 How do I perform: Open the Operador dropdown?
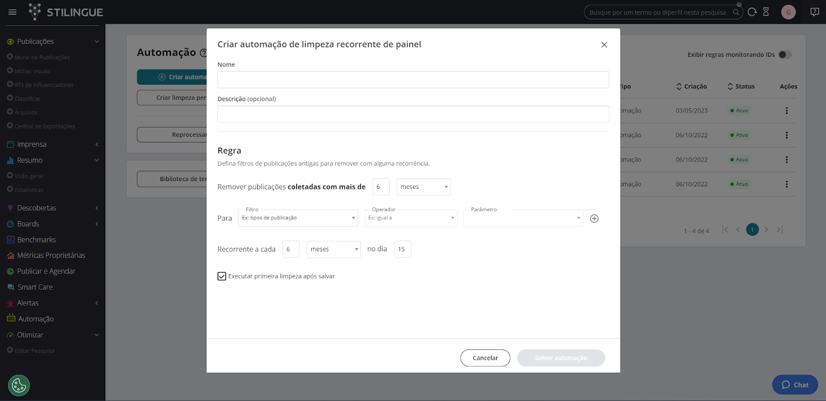410,218
